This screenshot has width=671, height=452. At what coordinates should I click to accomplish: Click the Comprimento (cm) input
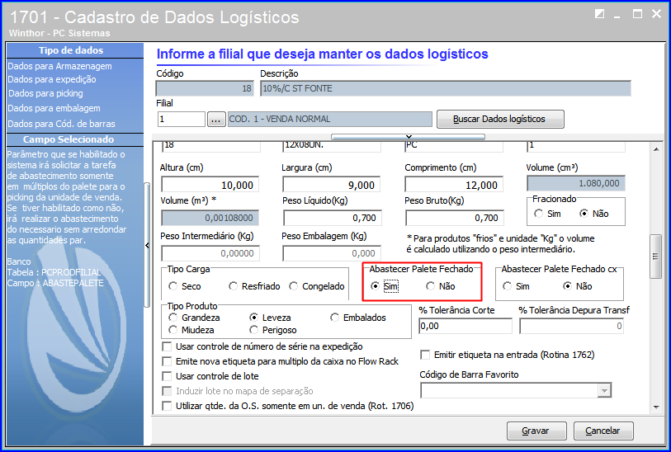click(454, 185)
